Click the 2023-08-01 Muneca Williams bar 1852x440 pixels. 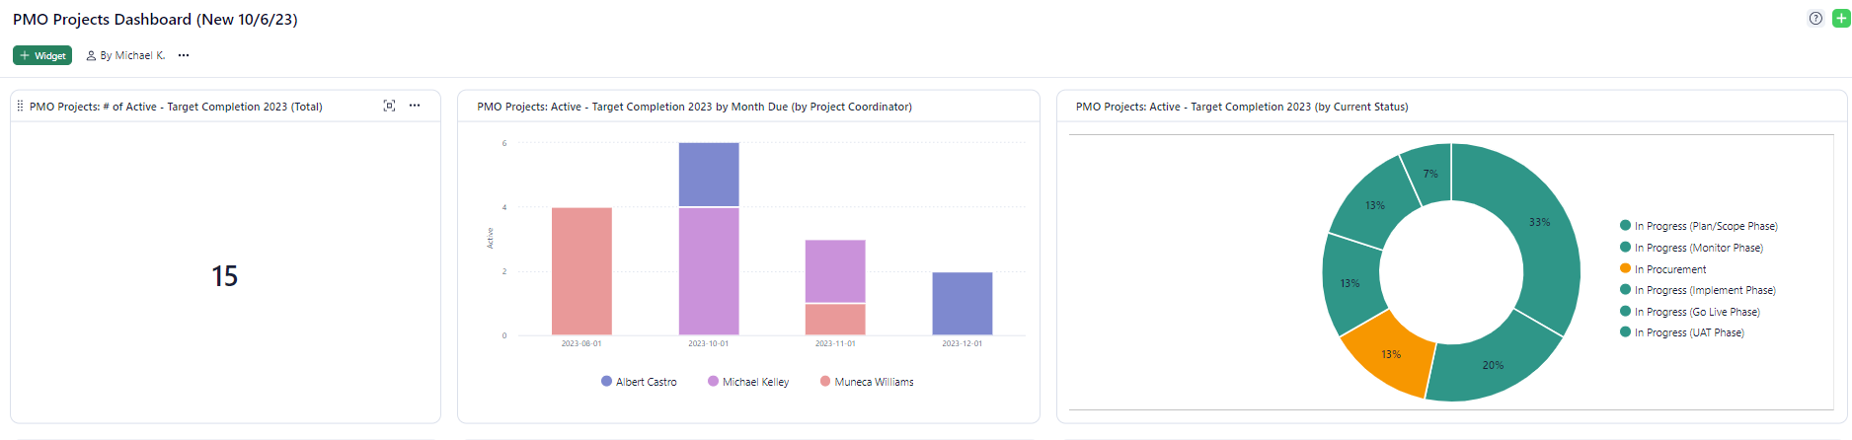581,271
